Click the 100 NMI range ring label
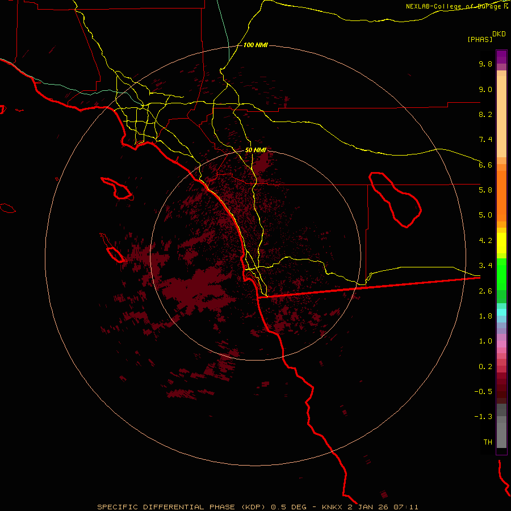This screenshot has height=511, width=511. [256, 45]
